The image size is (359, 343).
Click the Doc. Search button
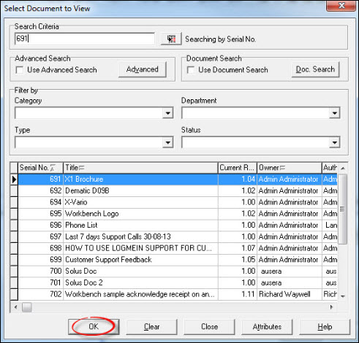click(x=315, y=69)
